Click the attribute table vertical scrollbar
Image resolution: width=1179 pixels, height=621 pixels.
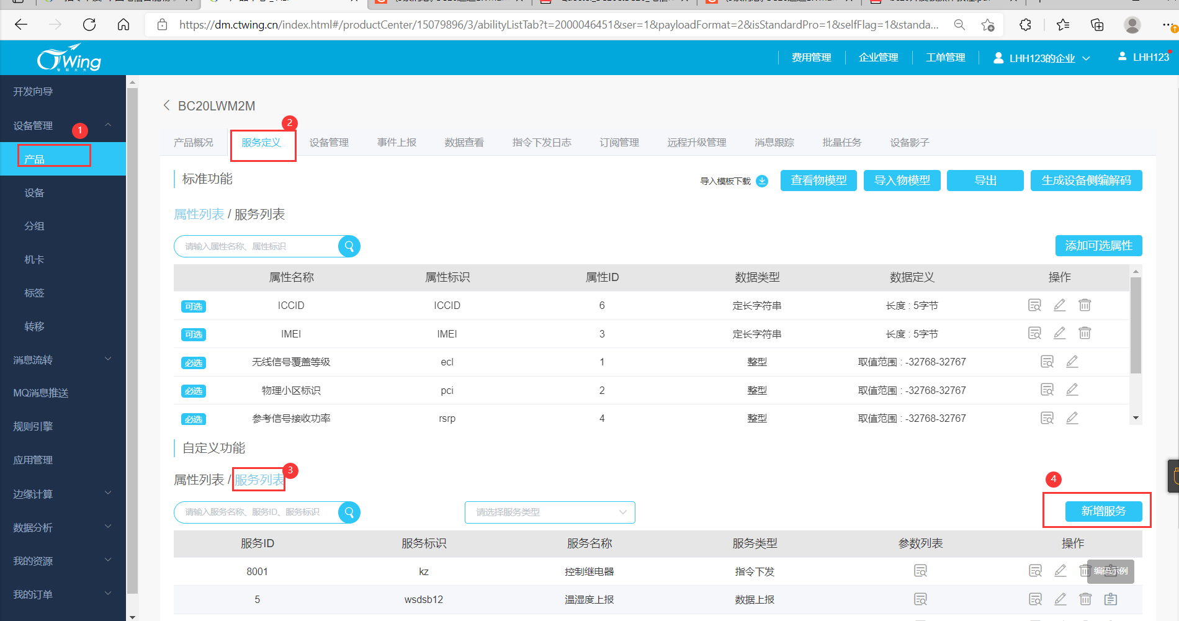pos(1136,325)
